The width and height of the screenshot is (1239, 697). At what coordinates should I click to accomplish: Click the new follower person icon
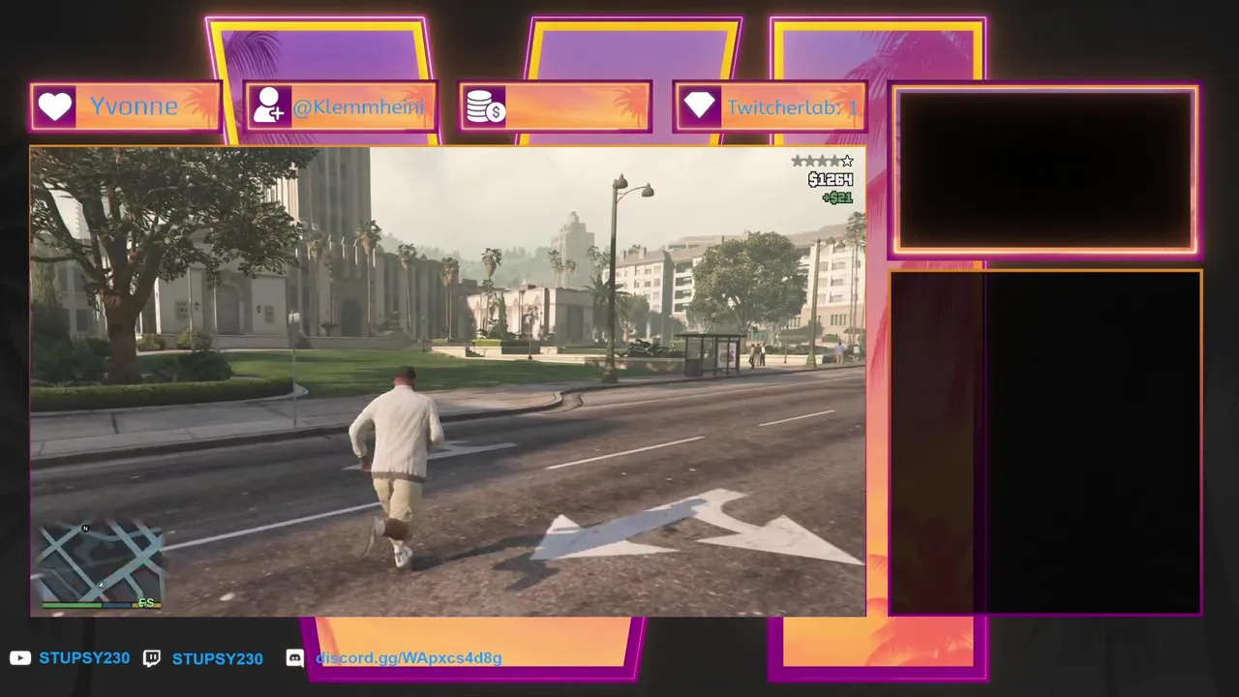click(268, 106)
